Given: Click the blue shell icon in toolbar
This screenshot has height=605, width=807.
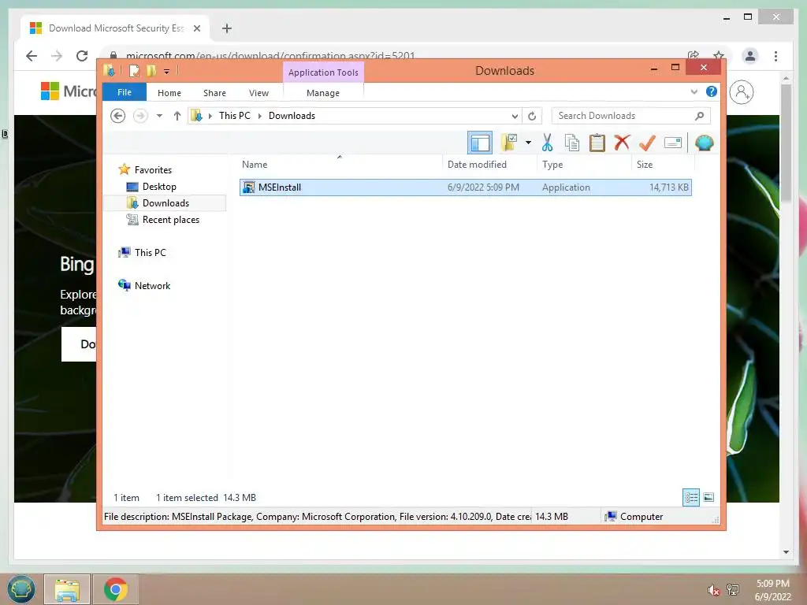Looking at the screenshot, I should point(704,143).
